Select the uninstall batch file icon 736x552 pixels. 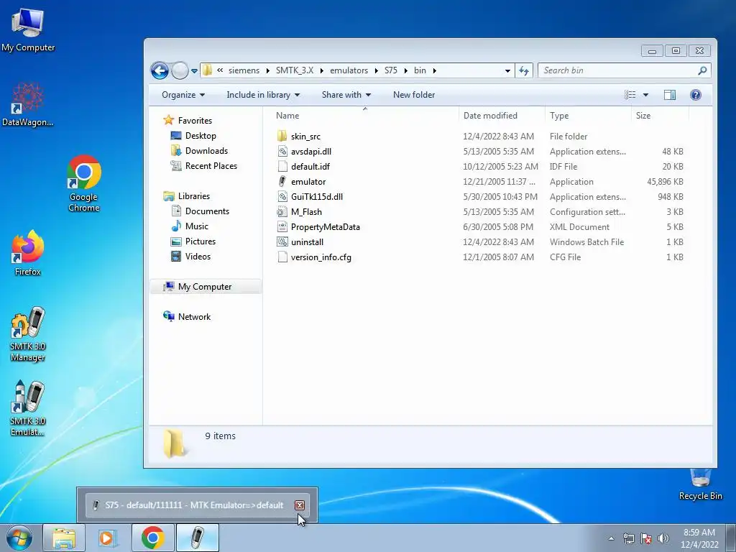tap(282, 241)
